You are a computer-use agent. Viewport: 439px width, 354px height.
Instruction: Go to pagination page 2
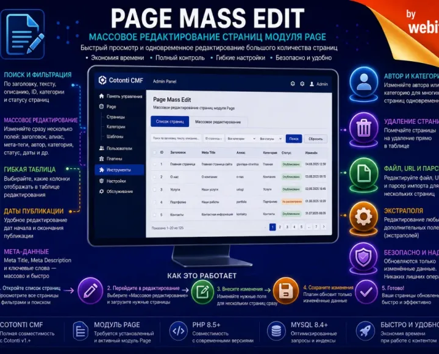(280, 227)
